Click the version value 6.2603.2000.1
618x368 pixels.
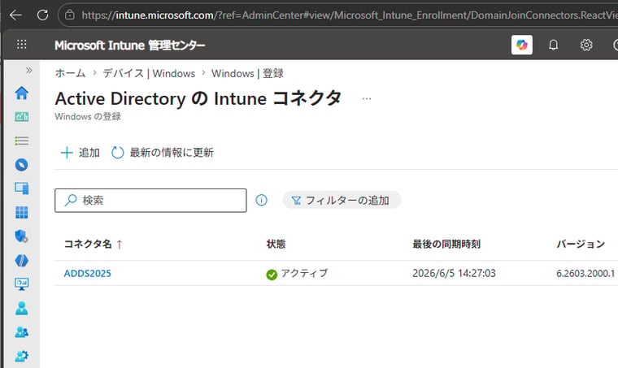585,273
